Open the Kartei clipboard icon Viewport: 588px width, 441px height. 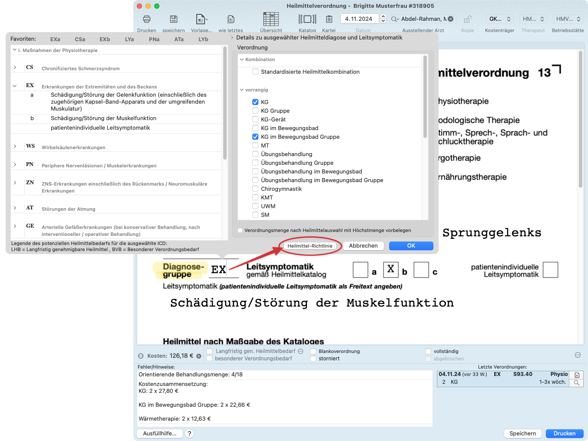(x=329, y=19)
